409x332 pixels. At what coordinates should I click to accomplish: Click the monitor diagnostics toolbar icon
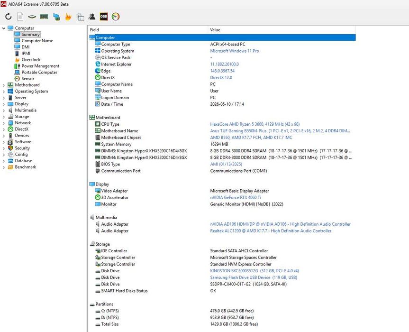(x=56, y=17)
